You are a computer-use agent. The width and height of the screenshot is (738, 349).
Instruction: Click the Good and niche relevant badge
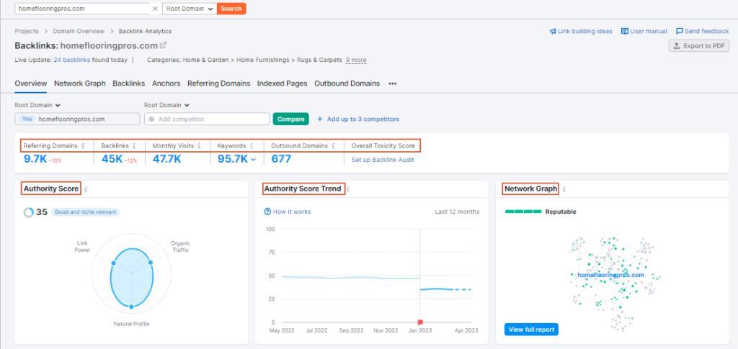(85, 212)
